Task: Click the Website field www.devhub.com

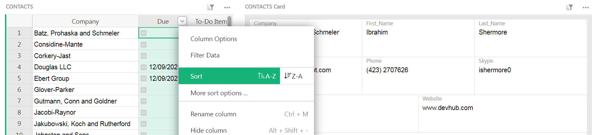Action: pyautogui.click(x=447, y=108)
